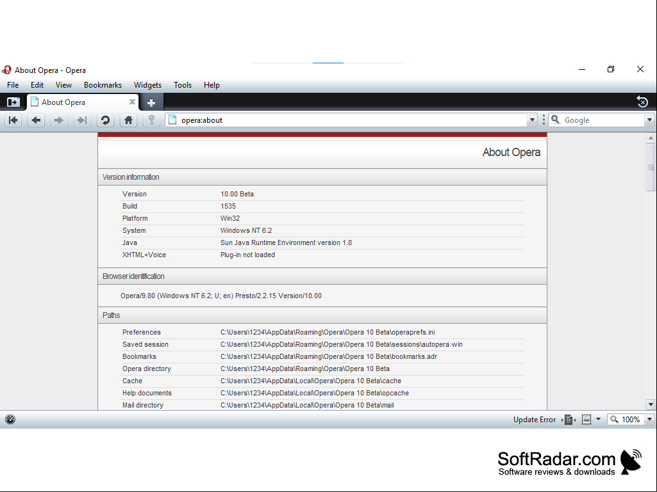Open the zoom level dropdown
Image resolution: width=657 pixels, height=492 pixels.
(x=649, y=419)
